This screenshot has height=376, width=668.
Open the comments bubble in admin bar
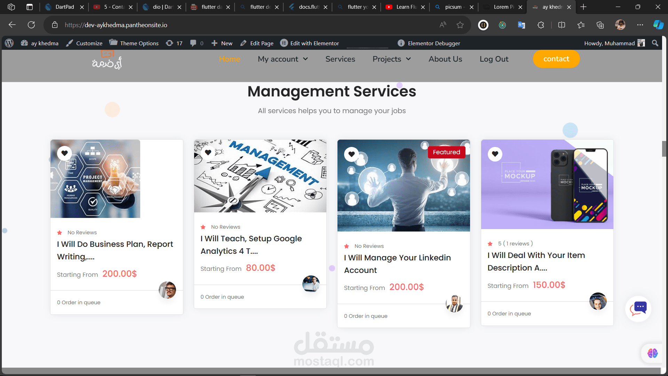tap(193, 43)
